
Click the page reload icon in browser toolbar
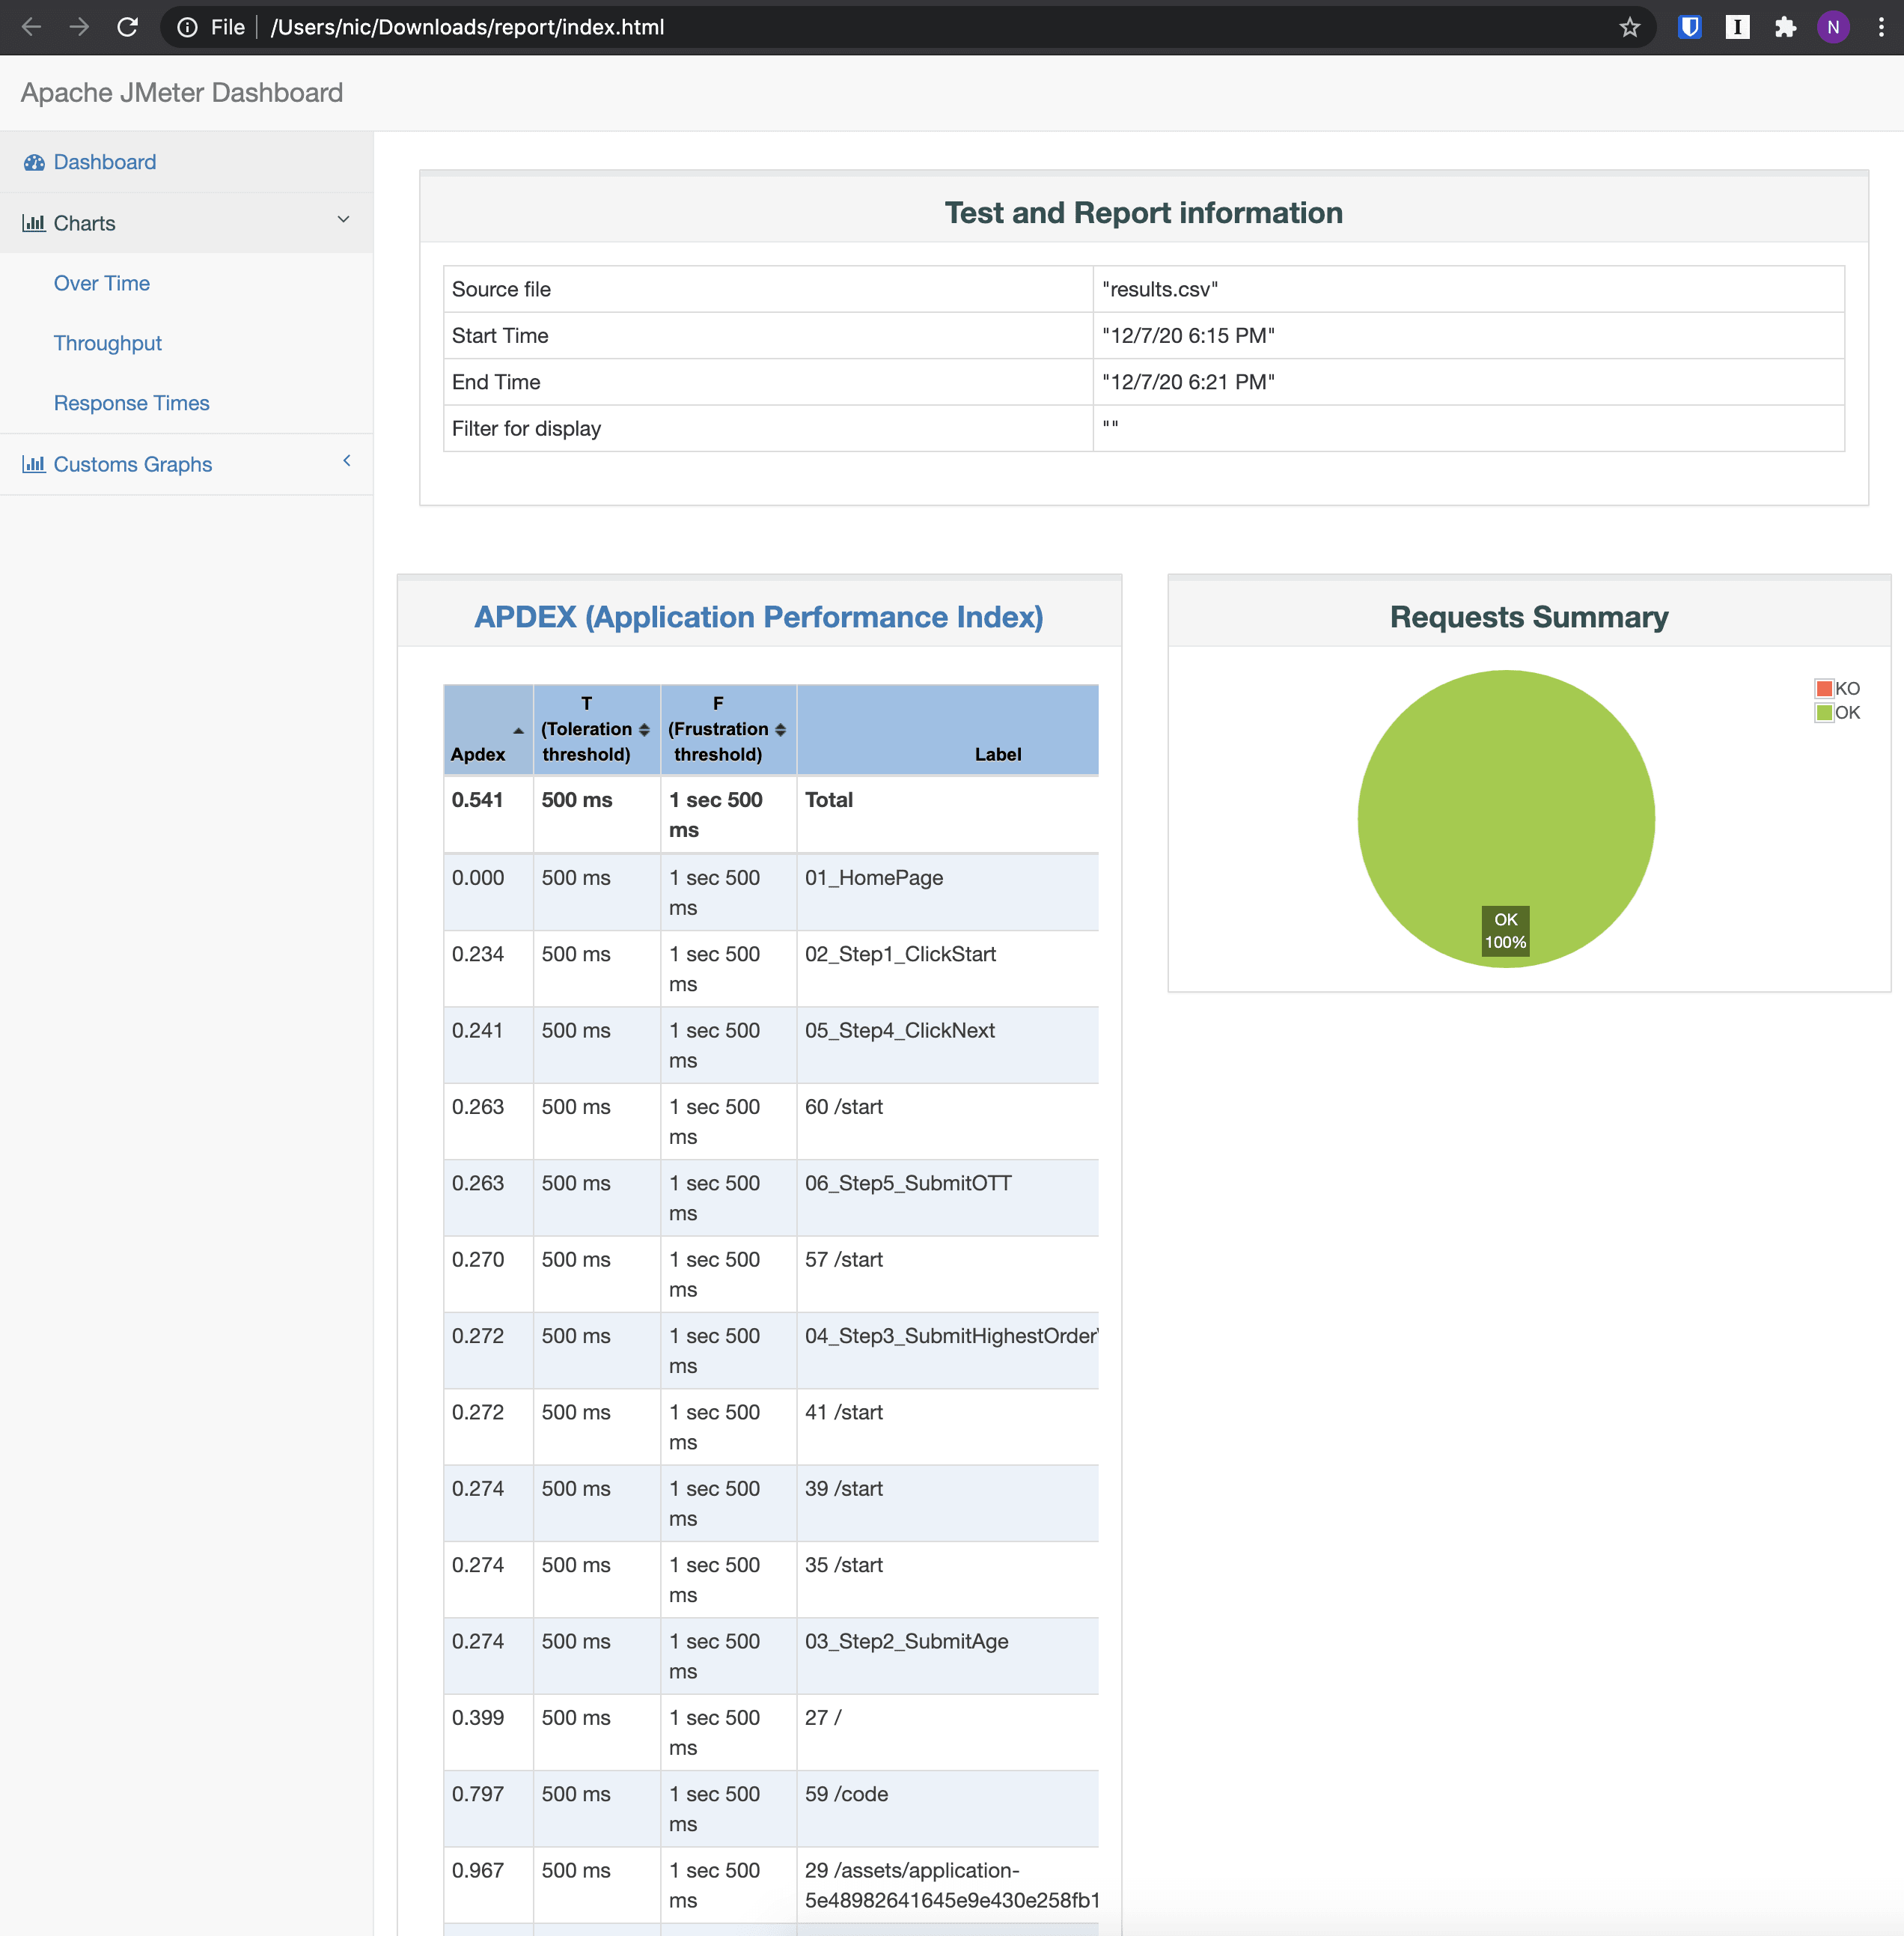point(127,27)
